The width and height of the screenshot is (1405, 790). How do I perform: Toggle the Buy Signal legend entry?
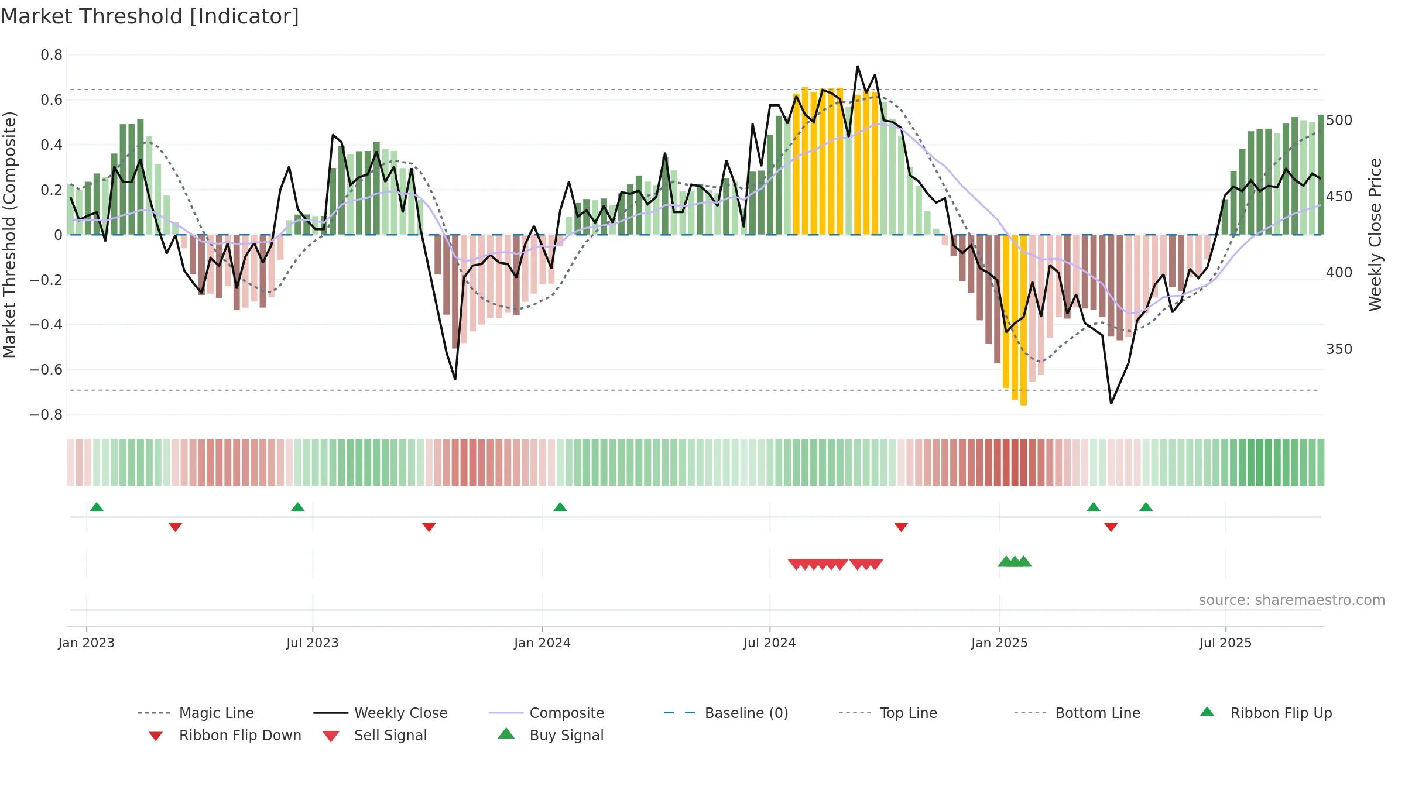pos(550,735)
